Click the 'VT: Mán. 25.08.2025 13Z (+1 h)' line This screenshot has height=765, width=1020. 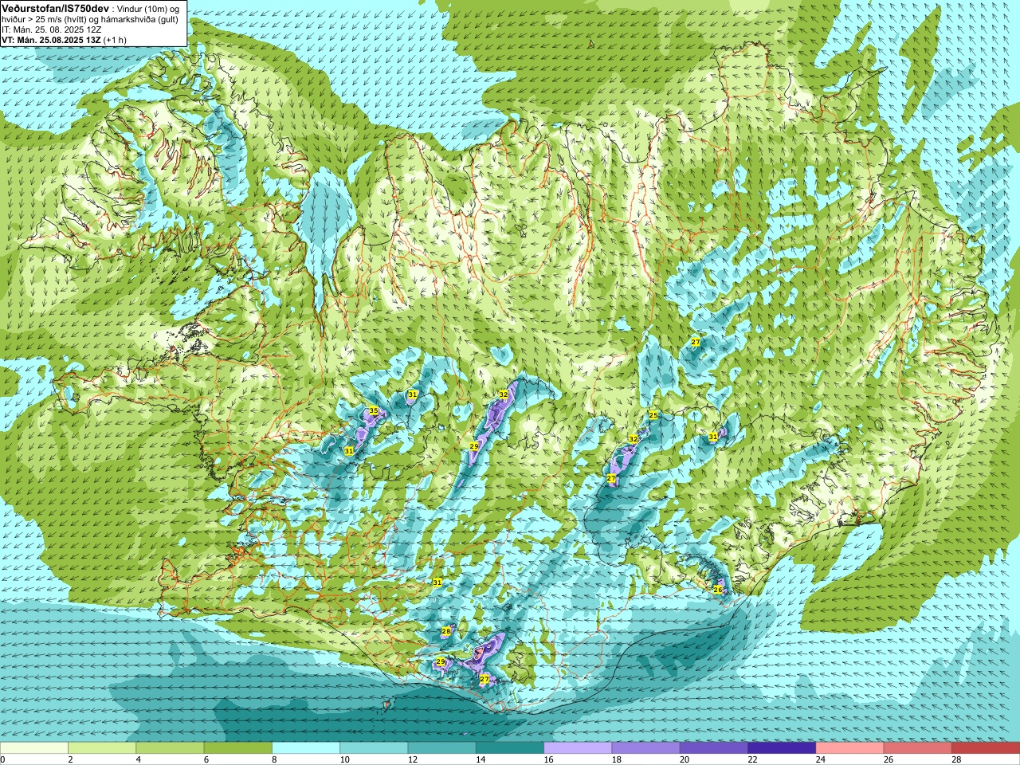[64, 40]
